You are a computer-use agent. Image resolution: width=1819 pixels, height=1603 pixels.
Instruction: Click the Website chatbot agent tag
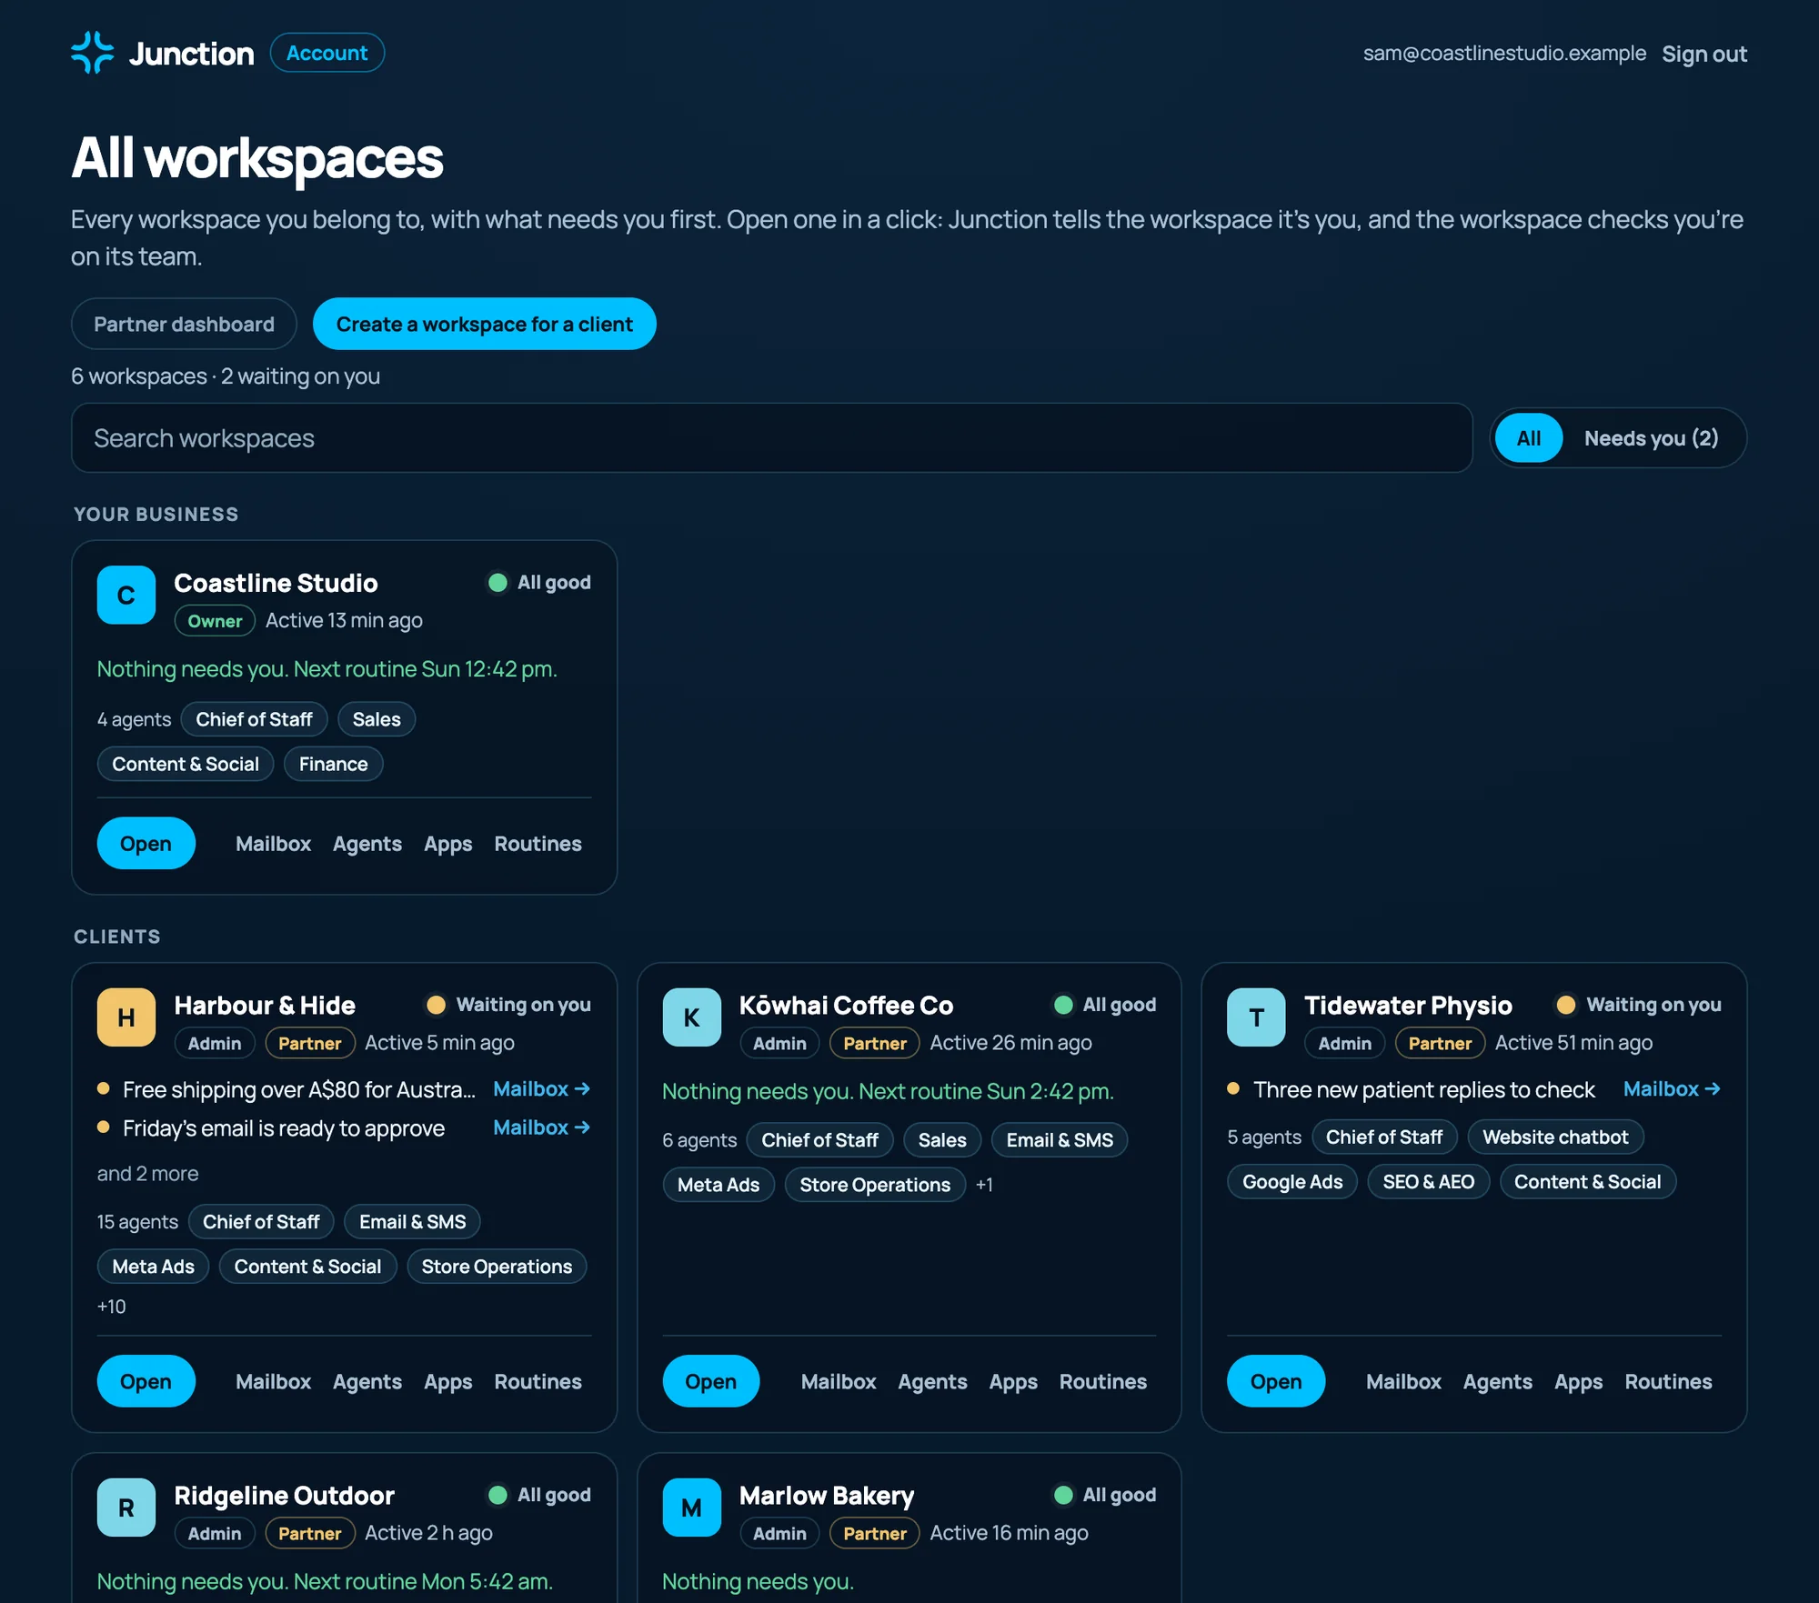tap(1555, 1137)
